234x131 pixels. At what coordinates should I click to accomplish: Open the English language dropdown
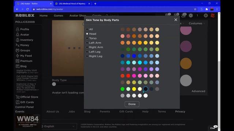(59, 126)
